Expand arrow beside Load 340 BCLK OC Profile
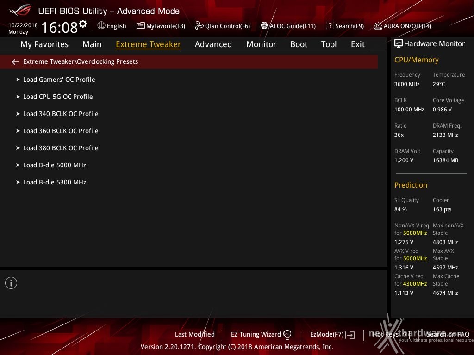 tap(18, 114)
